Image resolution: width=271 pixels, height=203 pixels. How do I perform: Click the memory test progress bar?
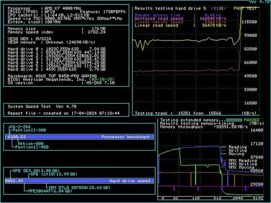pos(234,120)
